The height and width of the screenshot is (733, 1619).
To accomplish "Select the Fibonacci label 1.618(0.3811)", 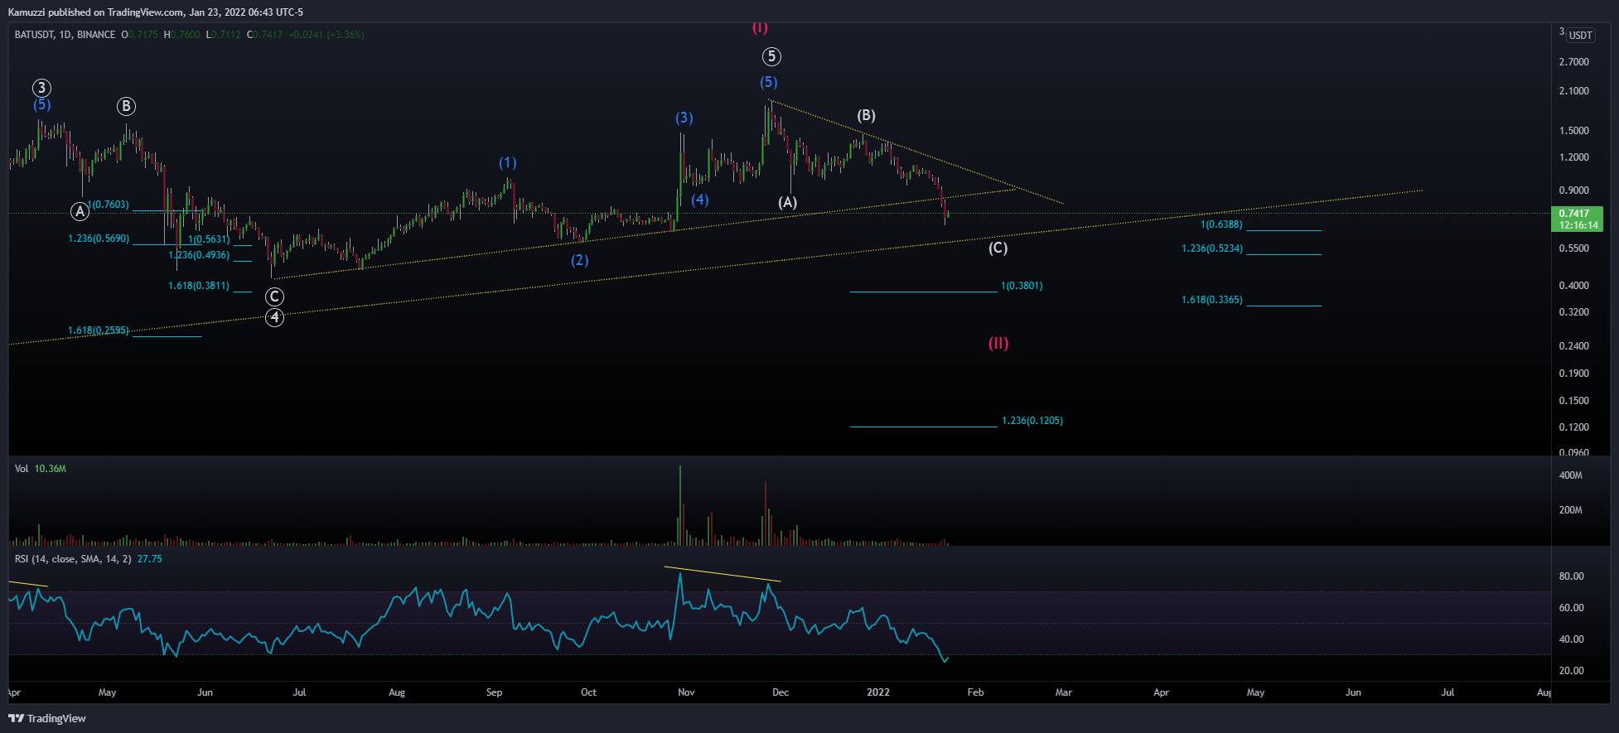I will tap(199, 286).
